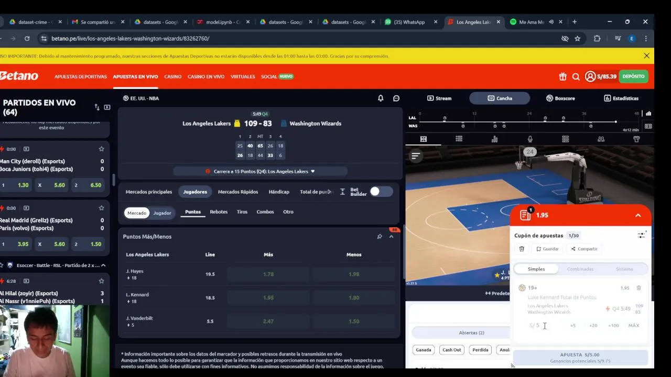This screenshot has width=671, height=377.
Task: Favorite the Real Madrid vs Paris match
Action: coord(102,208)
